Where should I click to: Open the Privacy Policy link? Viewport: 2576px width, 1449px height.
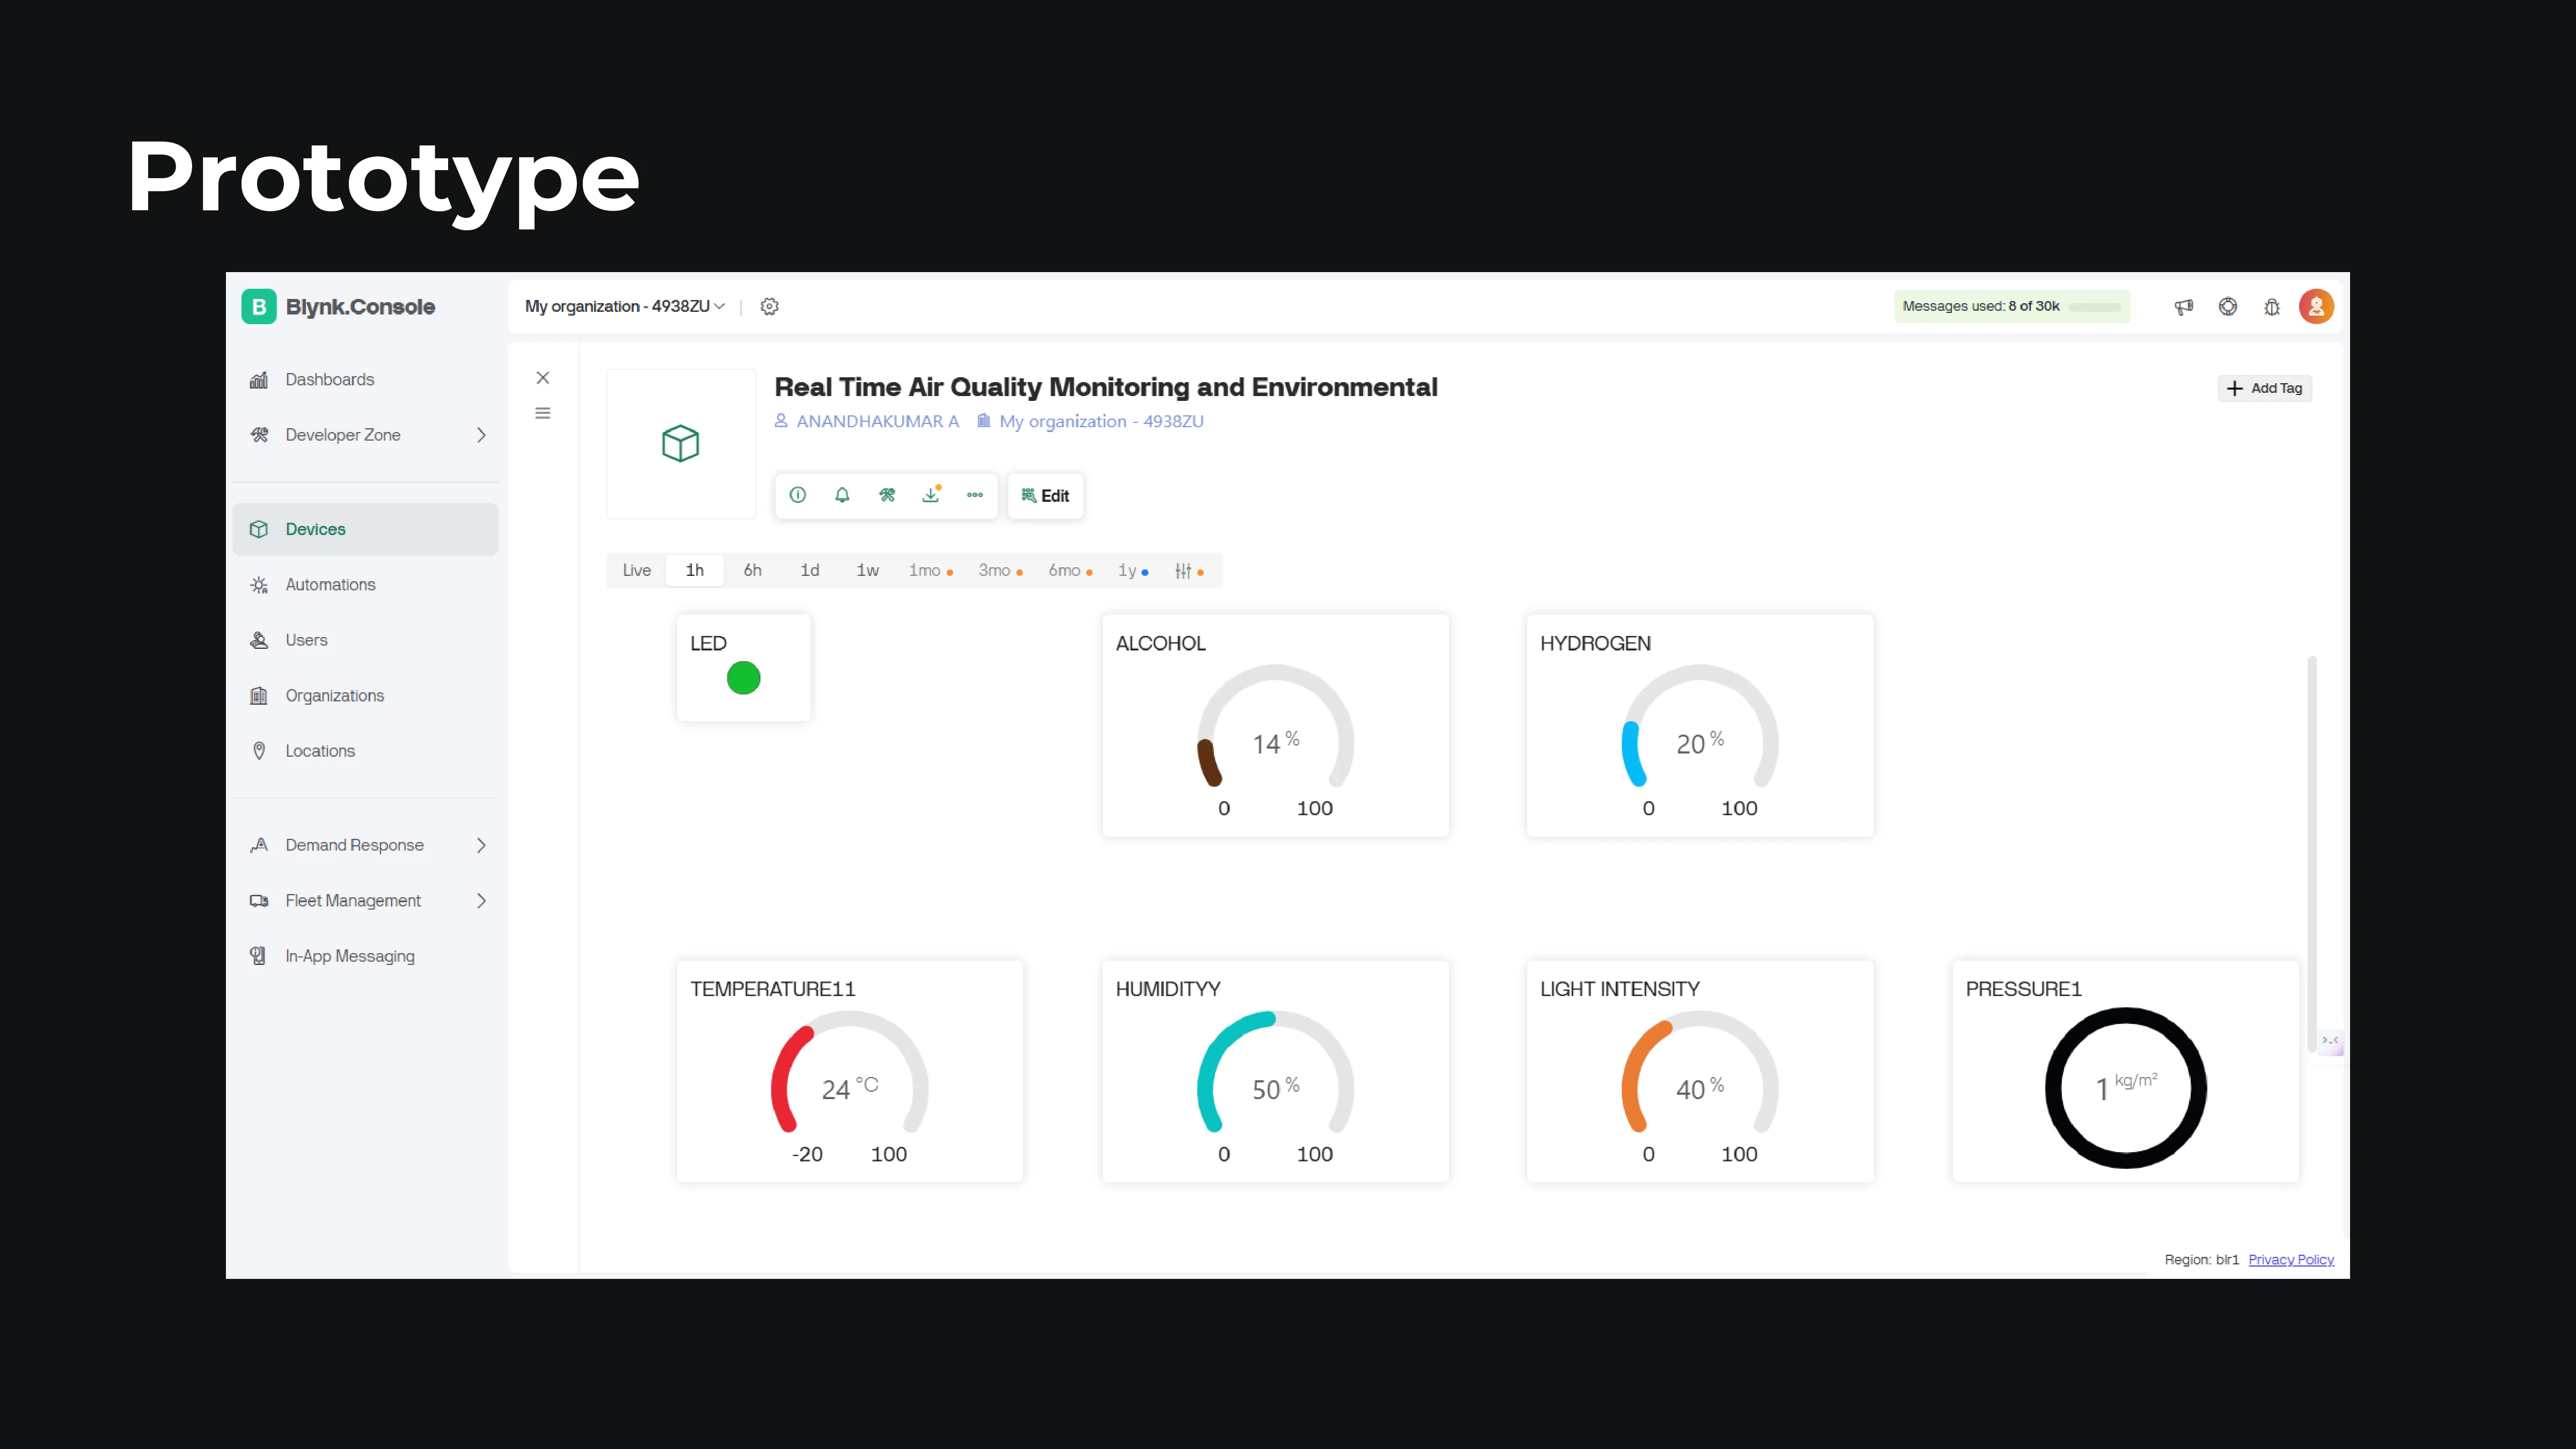(x=2290, y=1260)
